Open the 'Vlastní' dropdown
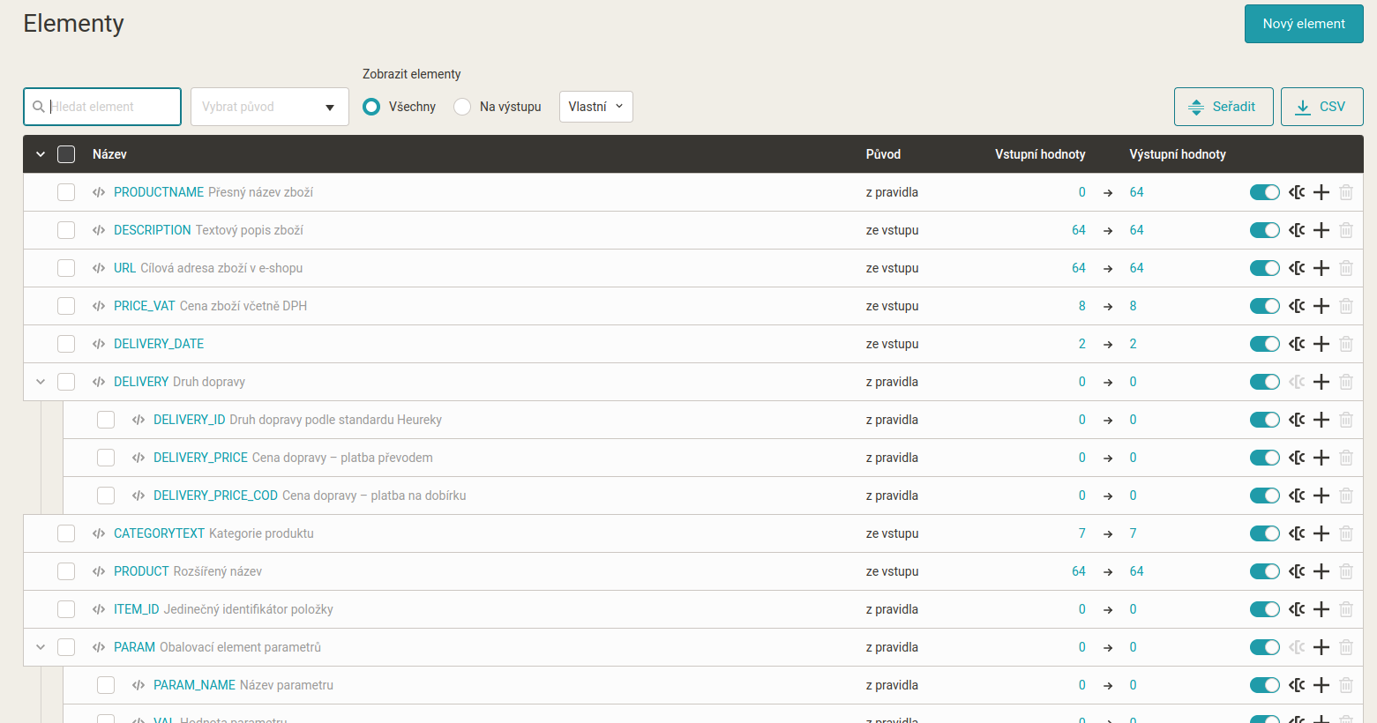 pyautogui.click(x=595, y=107)
